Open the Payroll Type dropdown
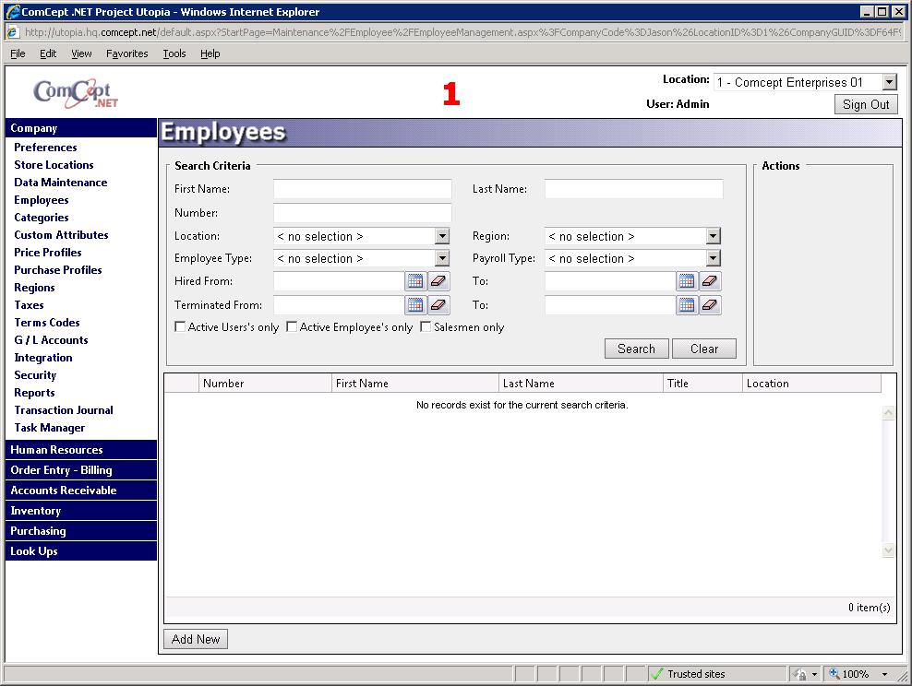Screen dimensions: 912x686 pos(713,259)
